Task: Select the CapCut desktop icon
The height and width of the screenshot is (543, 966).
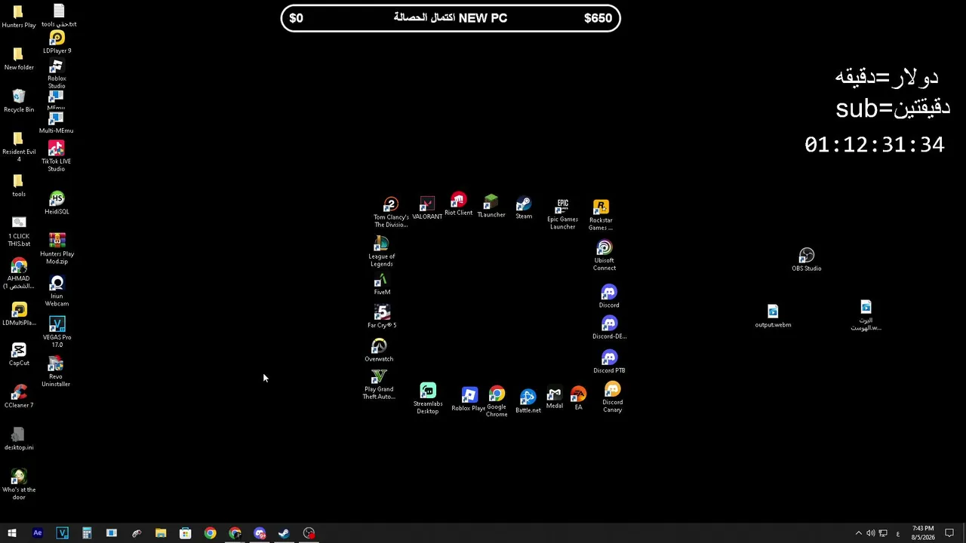Action: [x=19, y=354]
